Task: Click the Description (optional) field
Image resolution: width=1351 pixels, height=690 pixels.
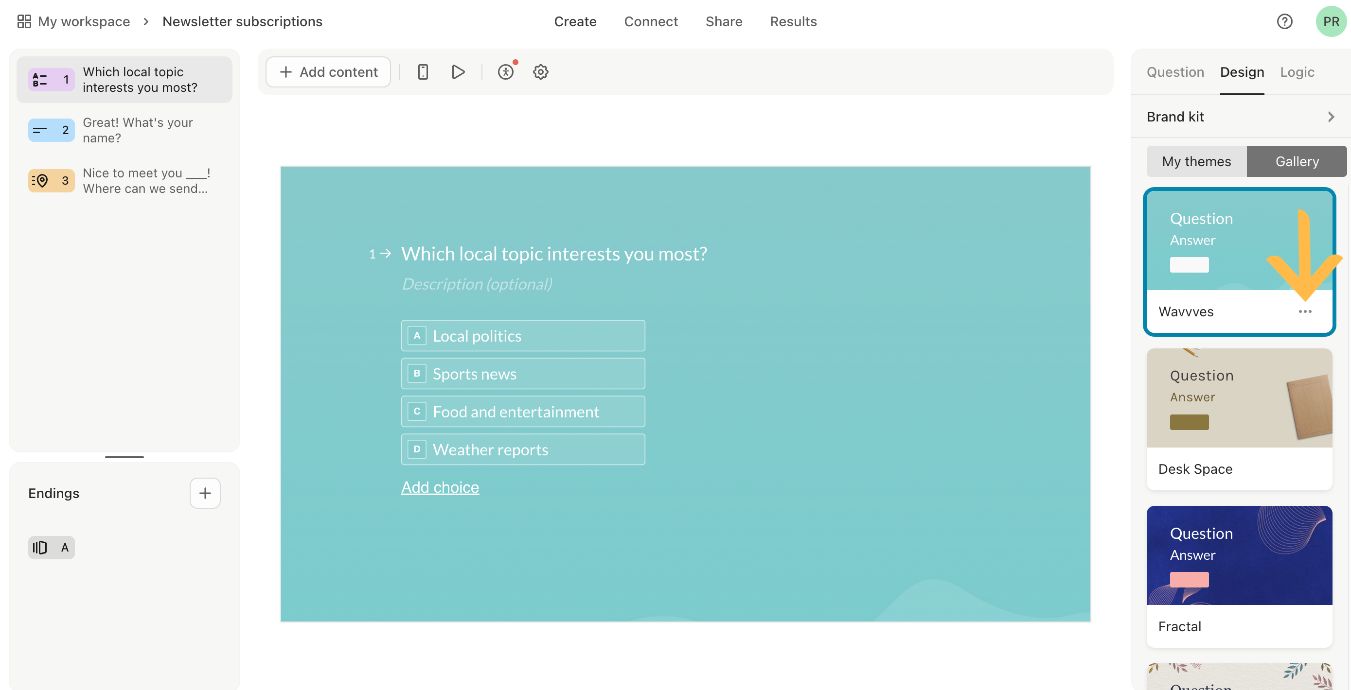Action: point(477,284)
